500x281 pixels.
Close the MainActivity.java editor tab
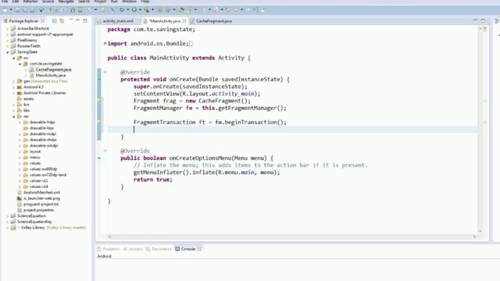[184, 21]
